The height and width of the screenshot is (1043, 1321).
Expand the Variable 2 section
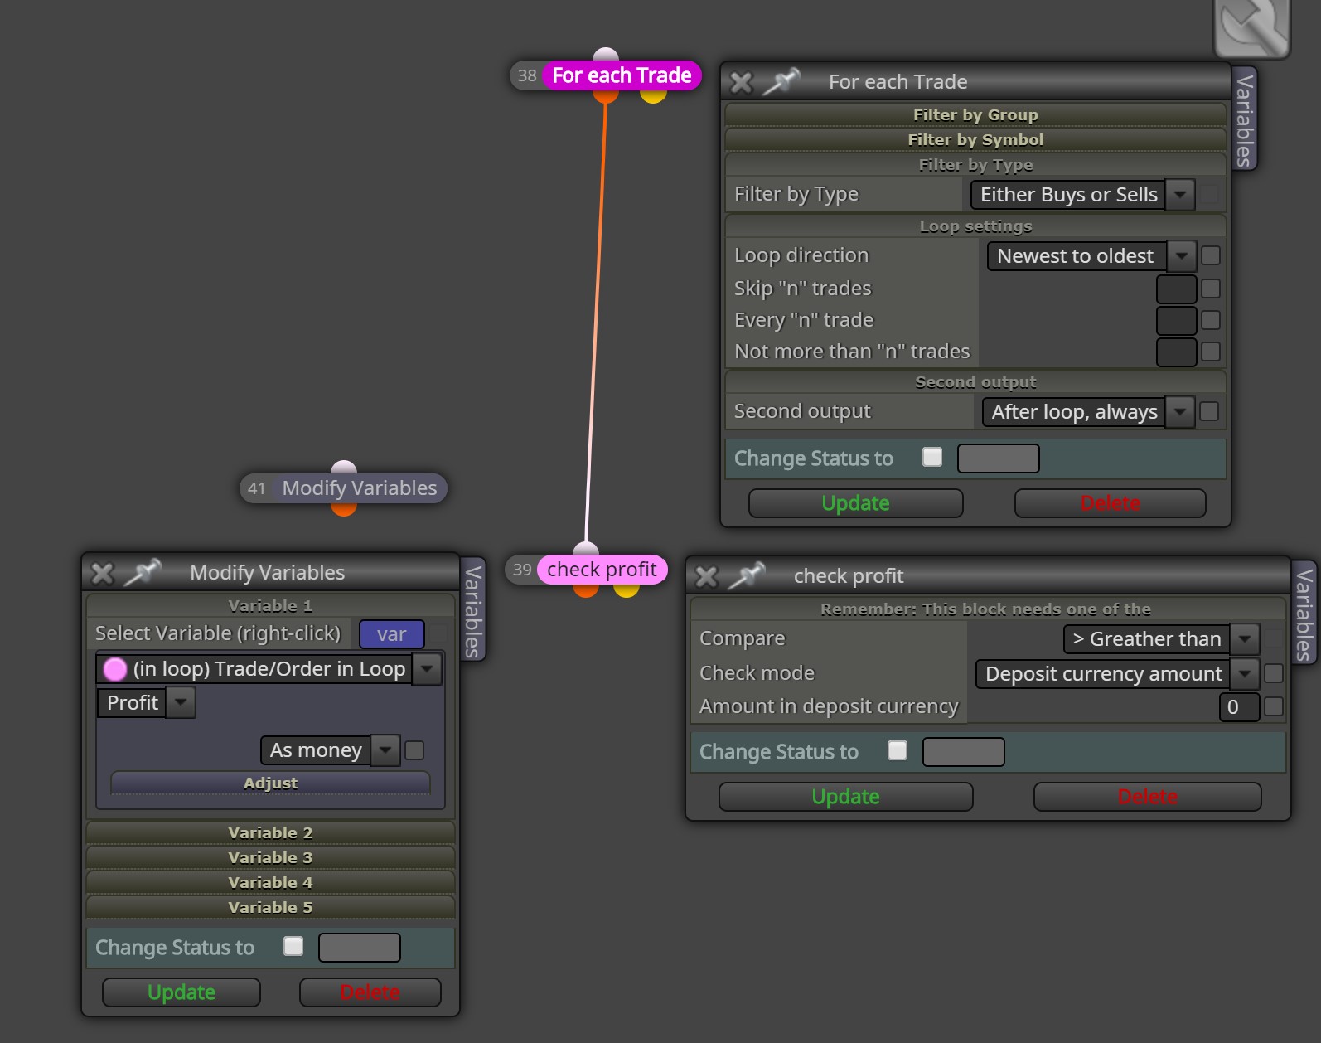(x=270, y=832)
